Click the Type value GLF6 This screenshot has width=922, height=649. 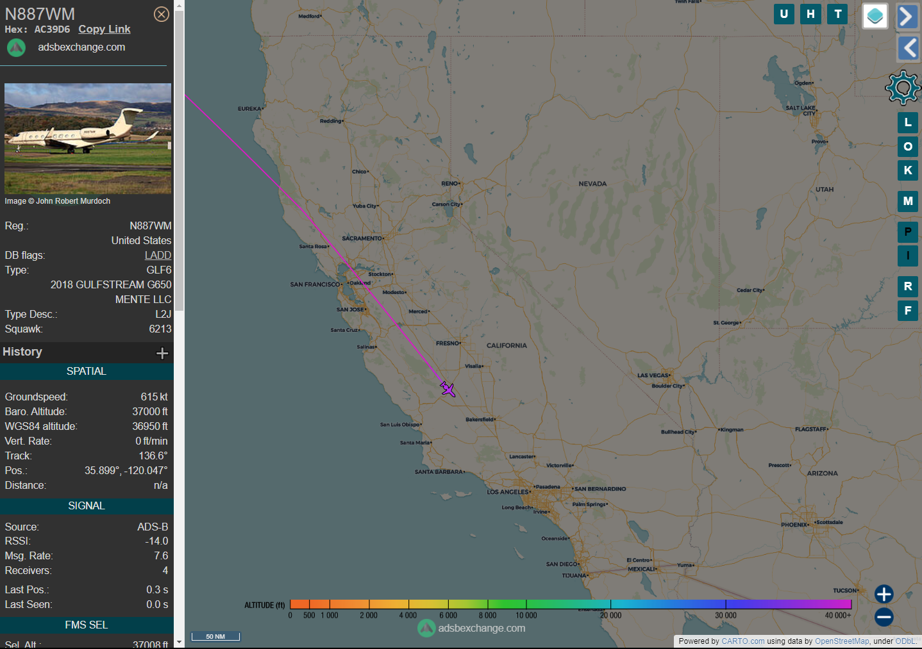click(x=159, y=270)
